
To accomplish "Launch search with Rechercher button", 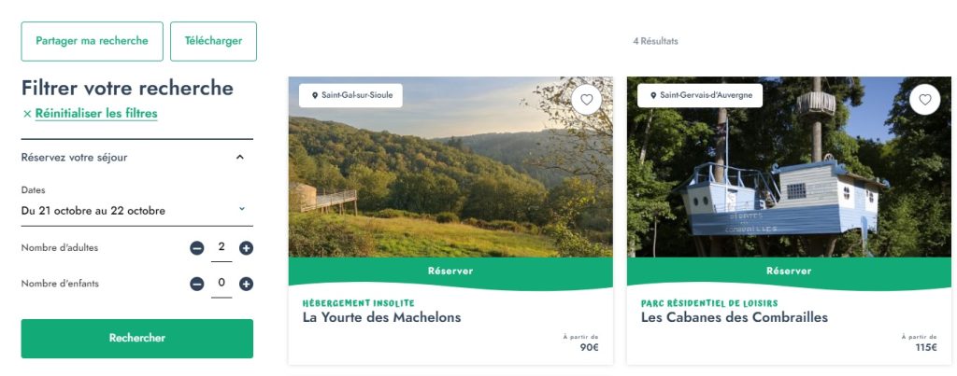I will (137, 339).
